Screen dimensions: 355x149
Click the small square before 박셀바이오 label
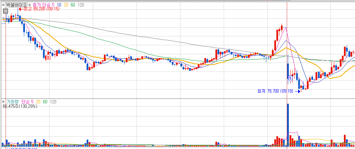[x=3, y=4]
